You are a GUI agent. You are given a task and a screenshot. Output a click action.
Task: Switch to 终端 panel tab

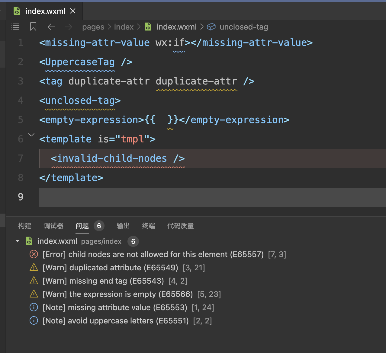click(x=149, y=226)
